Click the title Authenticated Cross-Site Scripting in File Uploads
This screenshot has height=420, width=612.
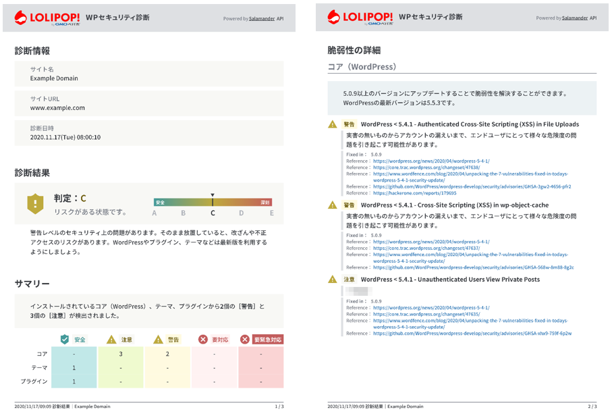point(470,124)
